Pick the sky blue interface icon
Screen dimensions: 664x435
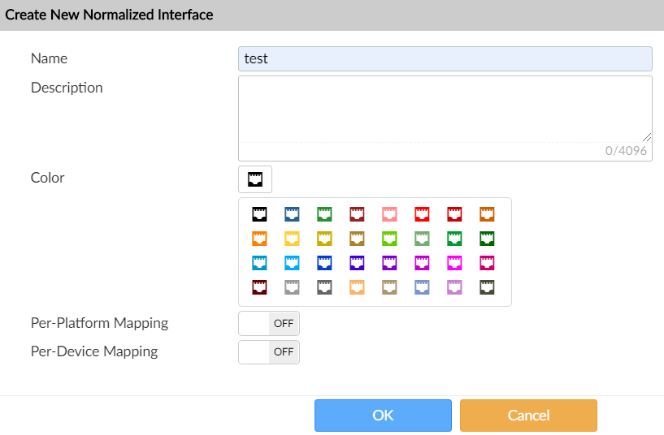click(292, 263)
